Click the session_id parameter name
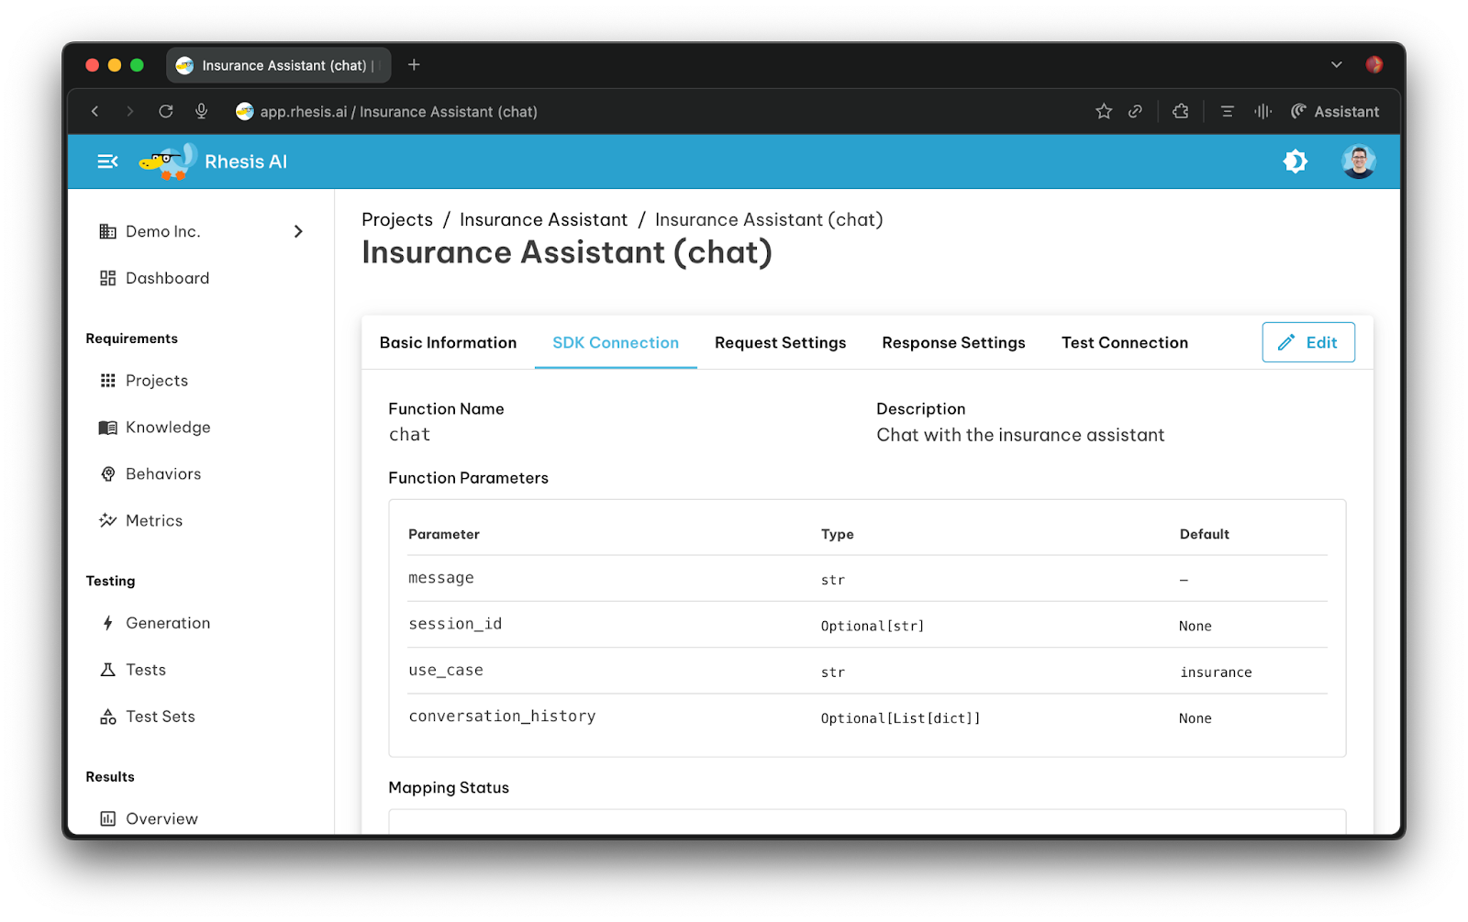1468x922 pixels. click(x=455, y=624)
